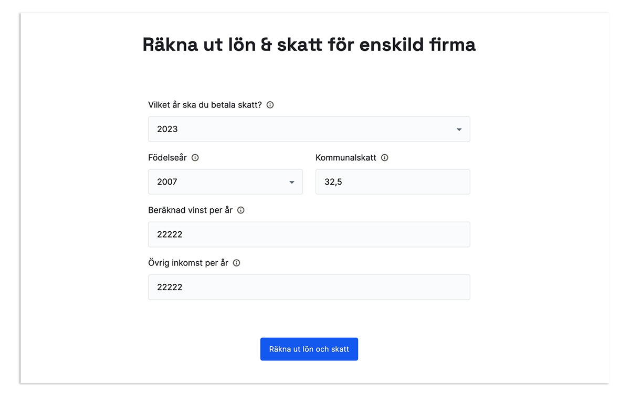Click the 22222 value under Övrig inkomst
This screenshot has width=630, height=396.
[x=169, y=287]
